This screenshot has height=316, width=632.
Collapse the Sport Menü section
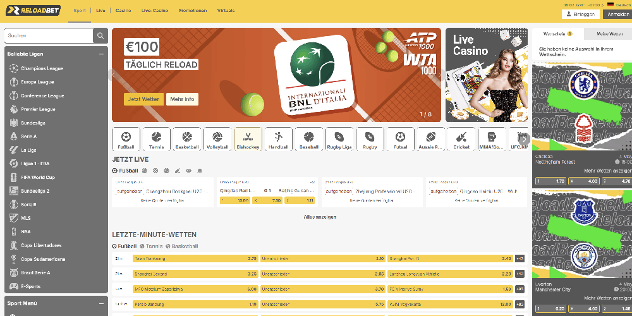101,303
